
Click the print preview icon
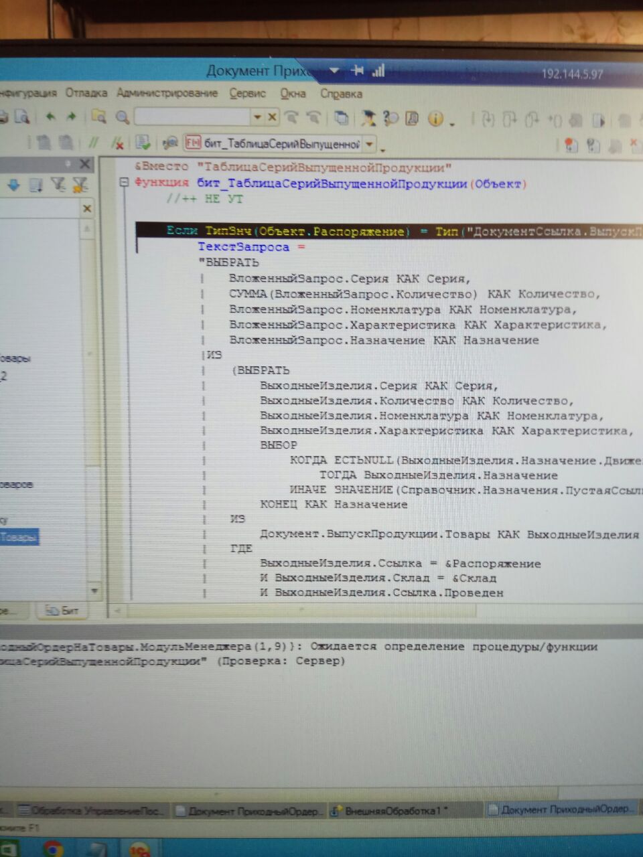pyautogui.click(x=23, y=116)
